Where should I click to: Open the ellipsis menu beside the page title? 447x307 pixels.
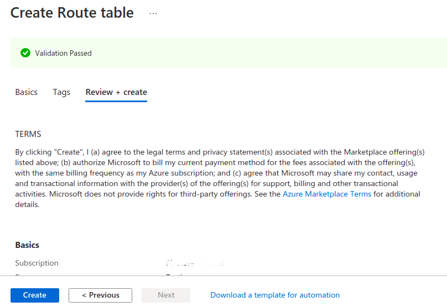(153, 13)
